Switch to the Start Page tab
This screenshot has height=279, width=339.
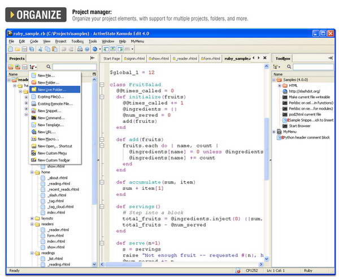pos(112,58)
